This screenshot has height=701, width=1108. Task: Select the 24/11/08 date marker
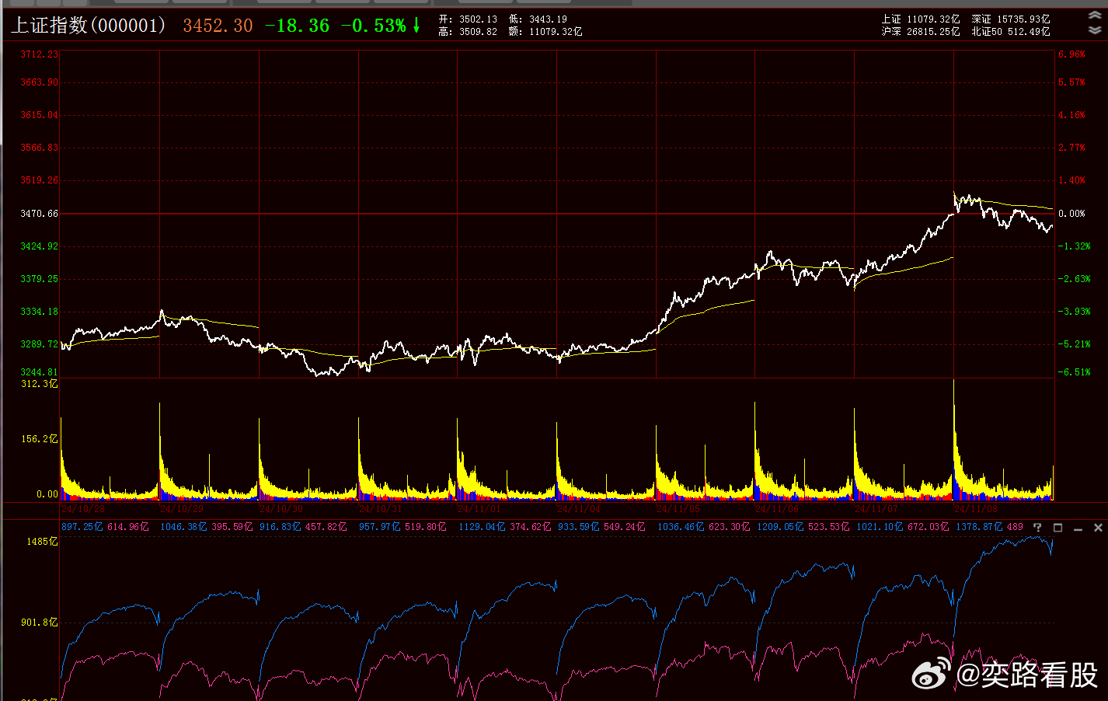(x=976, y=509)
